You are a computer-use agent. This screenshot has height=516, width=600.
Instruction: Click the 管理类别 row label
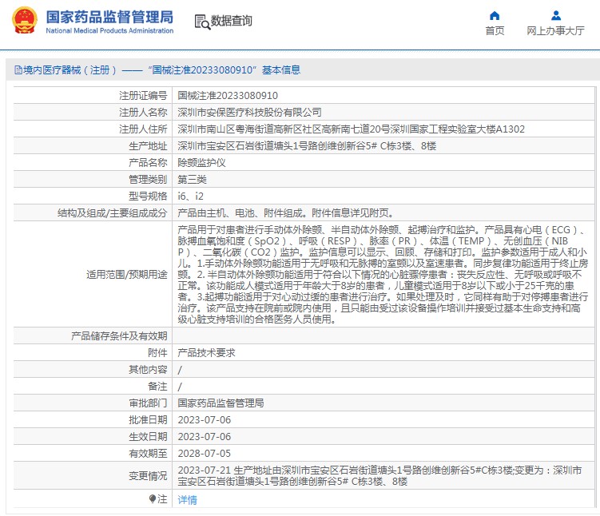tap(148, 180)
